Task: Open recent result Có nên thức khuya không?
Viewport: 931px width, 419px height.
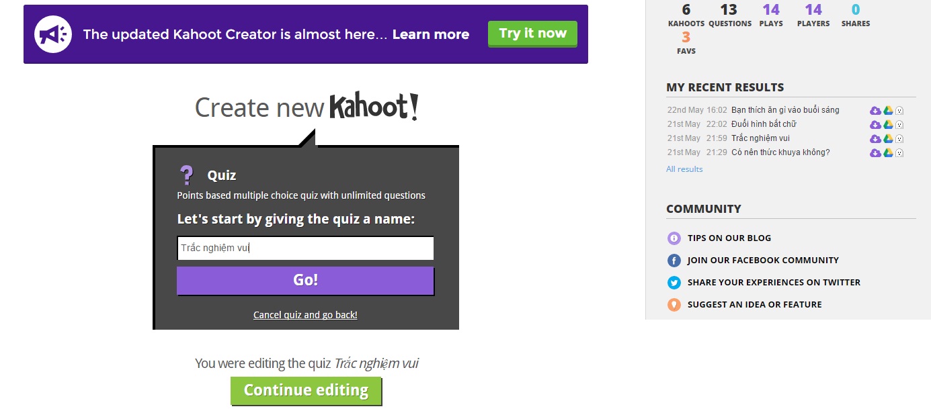Action: click(x=780, y=152)
